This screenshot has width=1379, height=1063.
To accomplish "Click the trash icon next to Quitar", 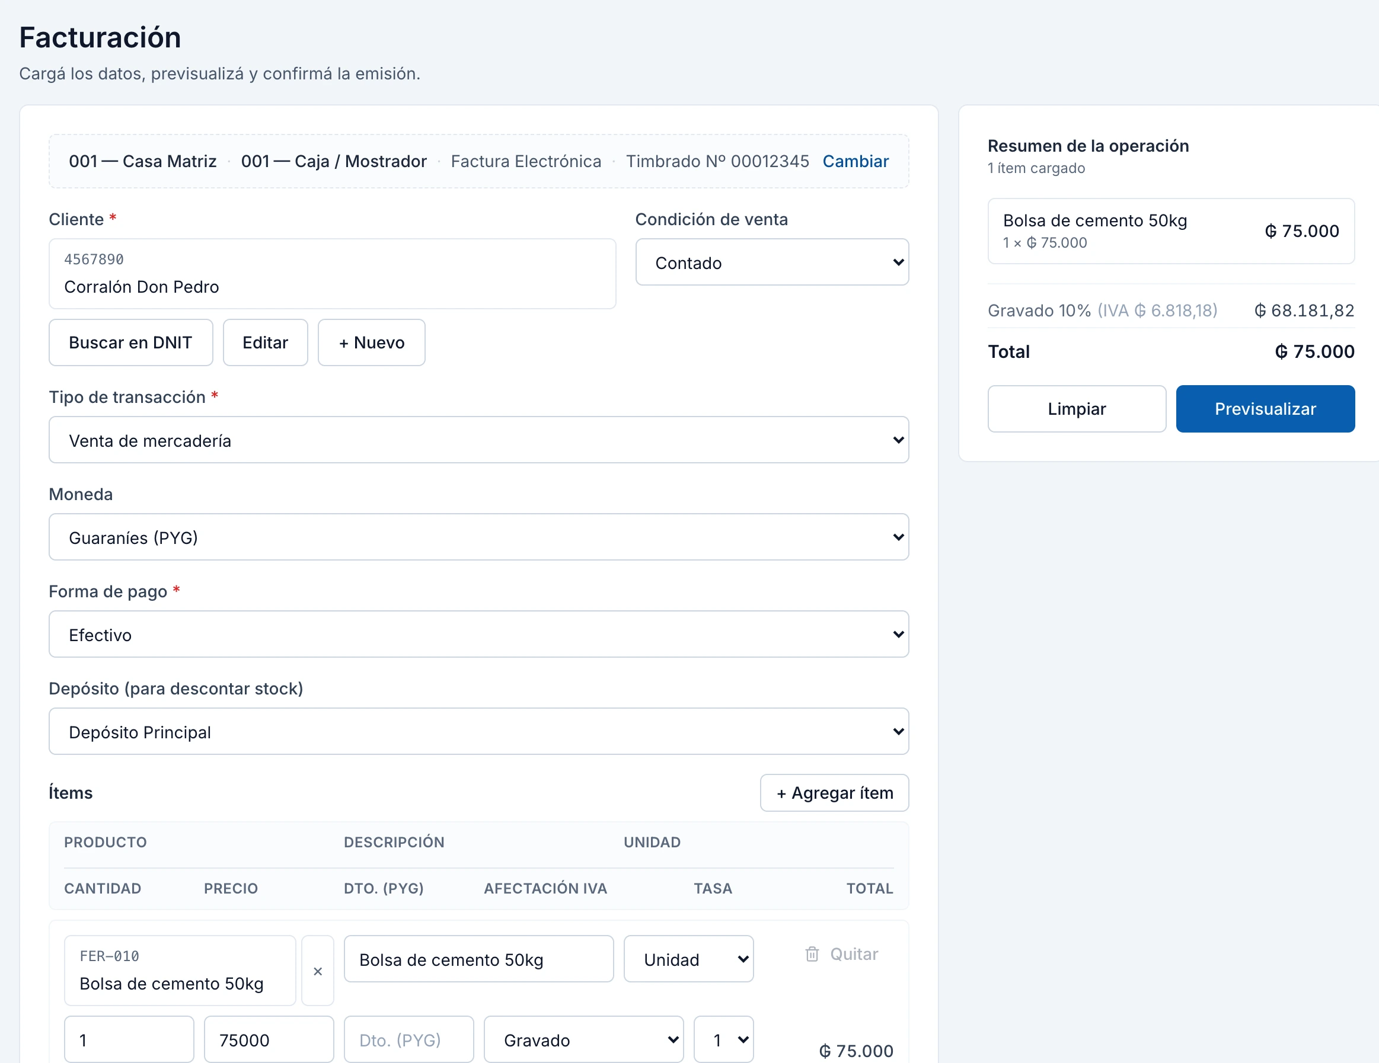I will click(812, 954).
